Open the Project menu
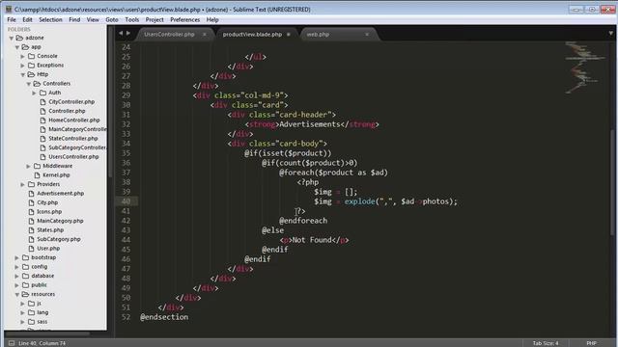 pyautogui.click(x=154, y=19)
